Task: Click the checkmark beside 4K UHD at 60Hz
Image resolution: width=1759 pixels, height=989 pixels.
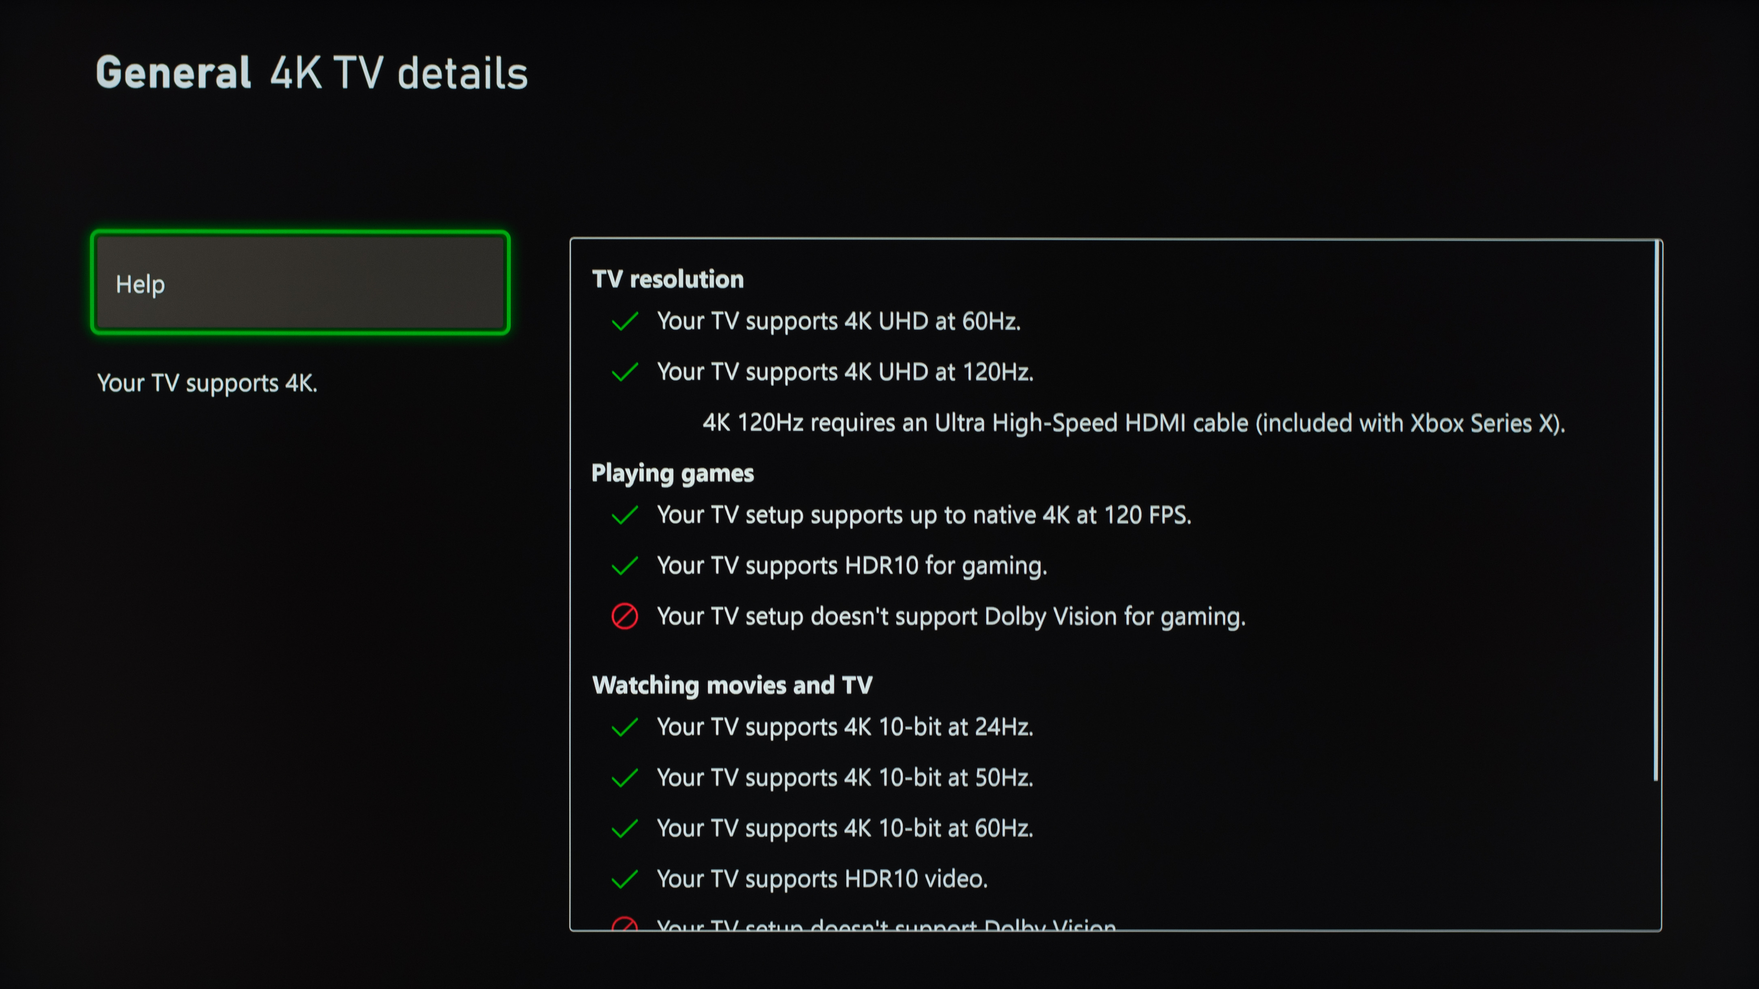Action: pyautogui.click(x=625, y=321)
